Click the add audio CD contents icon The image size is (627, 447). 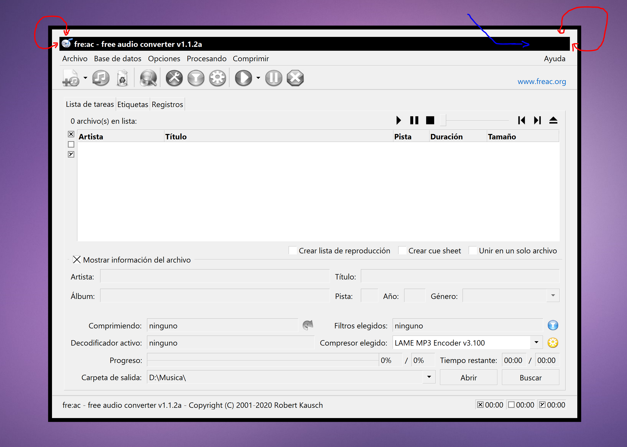point(101,78)
